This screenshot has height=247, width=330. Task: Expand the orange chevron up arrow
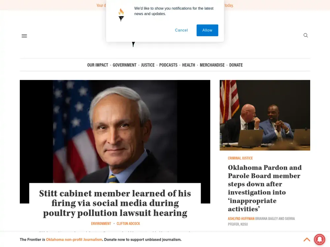(x=307, y=239)
